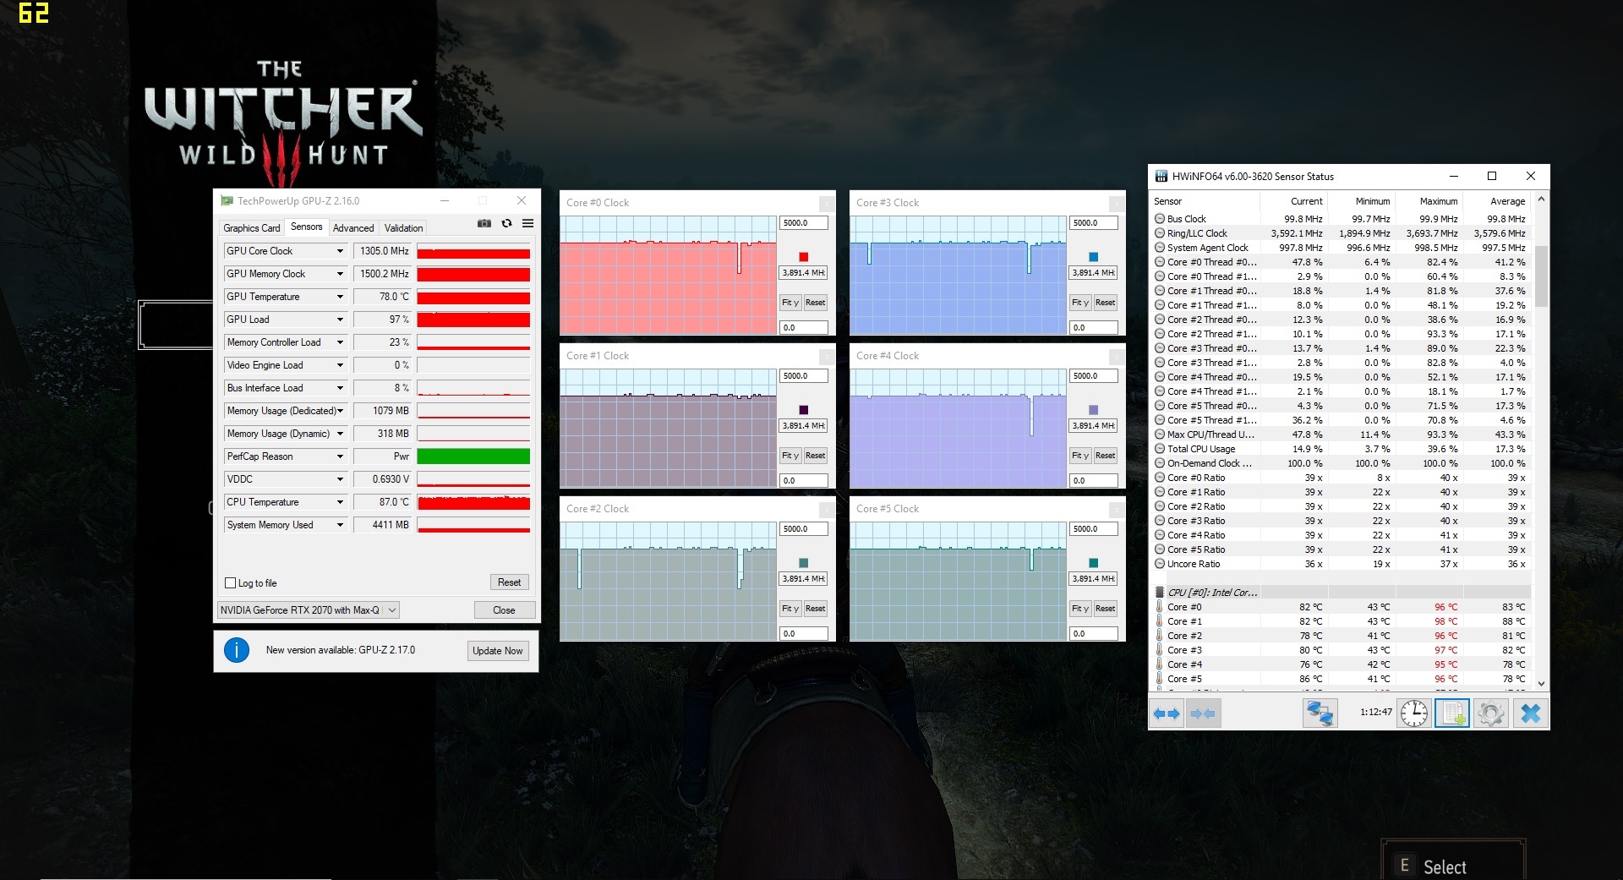Image resolution: width=1623 pixels, height=880 pixels.
Task: Click the blue color swatch in Core #3 Clock
Action: pos(1093,257)
